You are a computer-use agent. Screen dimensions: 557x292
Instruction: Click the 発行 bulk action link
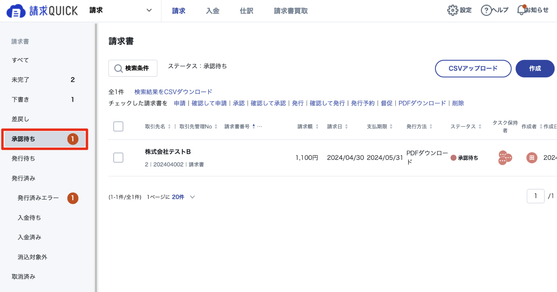coord(298,103)
